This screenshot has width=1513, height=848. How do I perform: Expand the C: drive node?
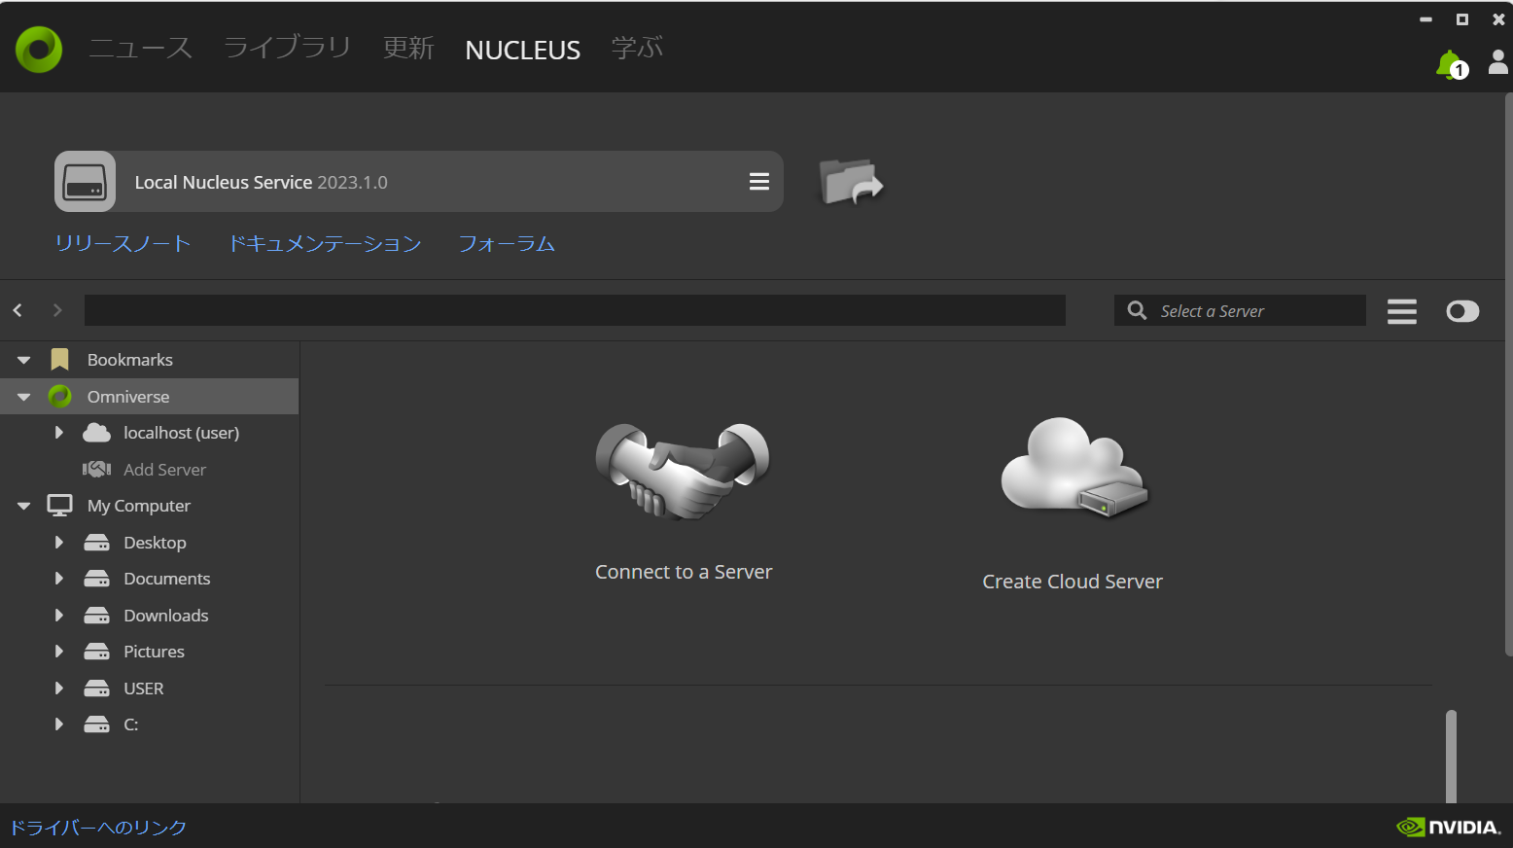[x=58, y=724]
